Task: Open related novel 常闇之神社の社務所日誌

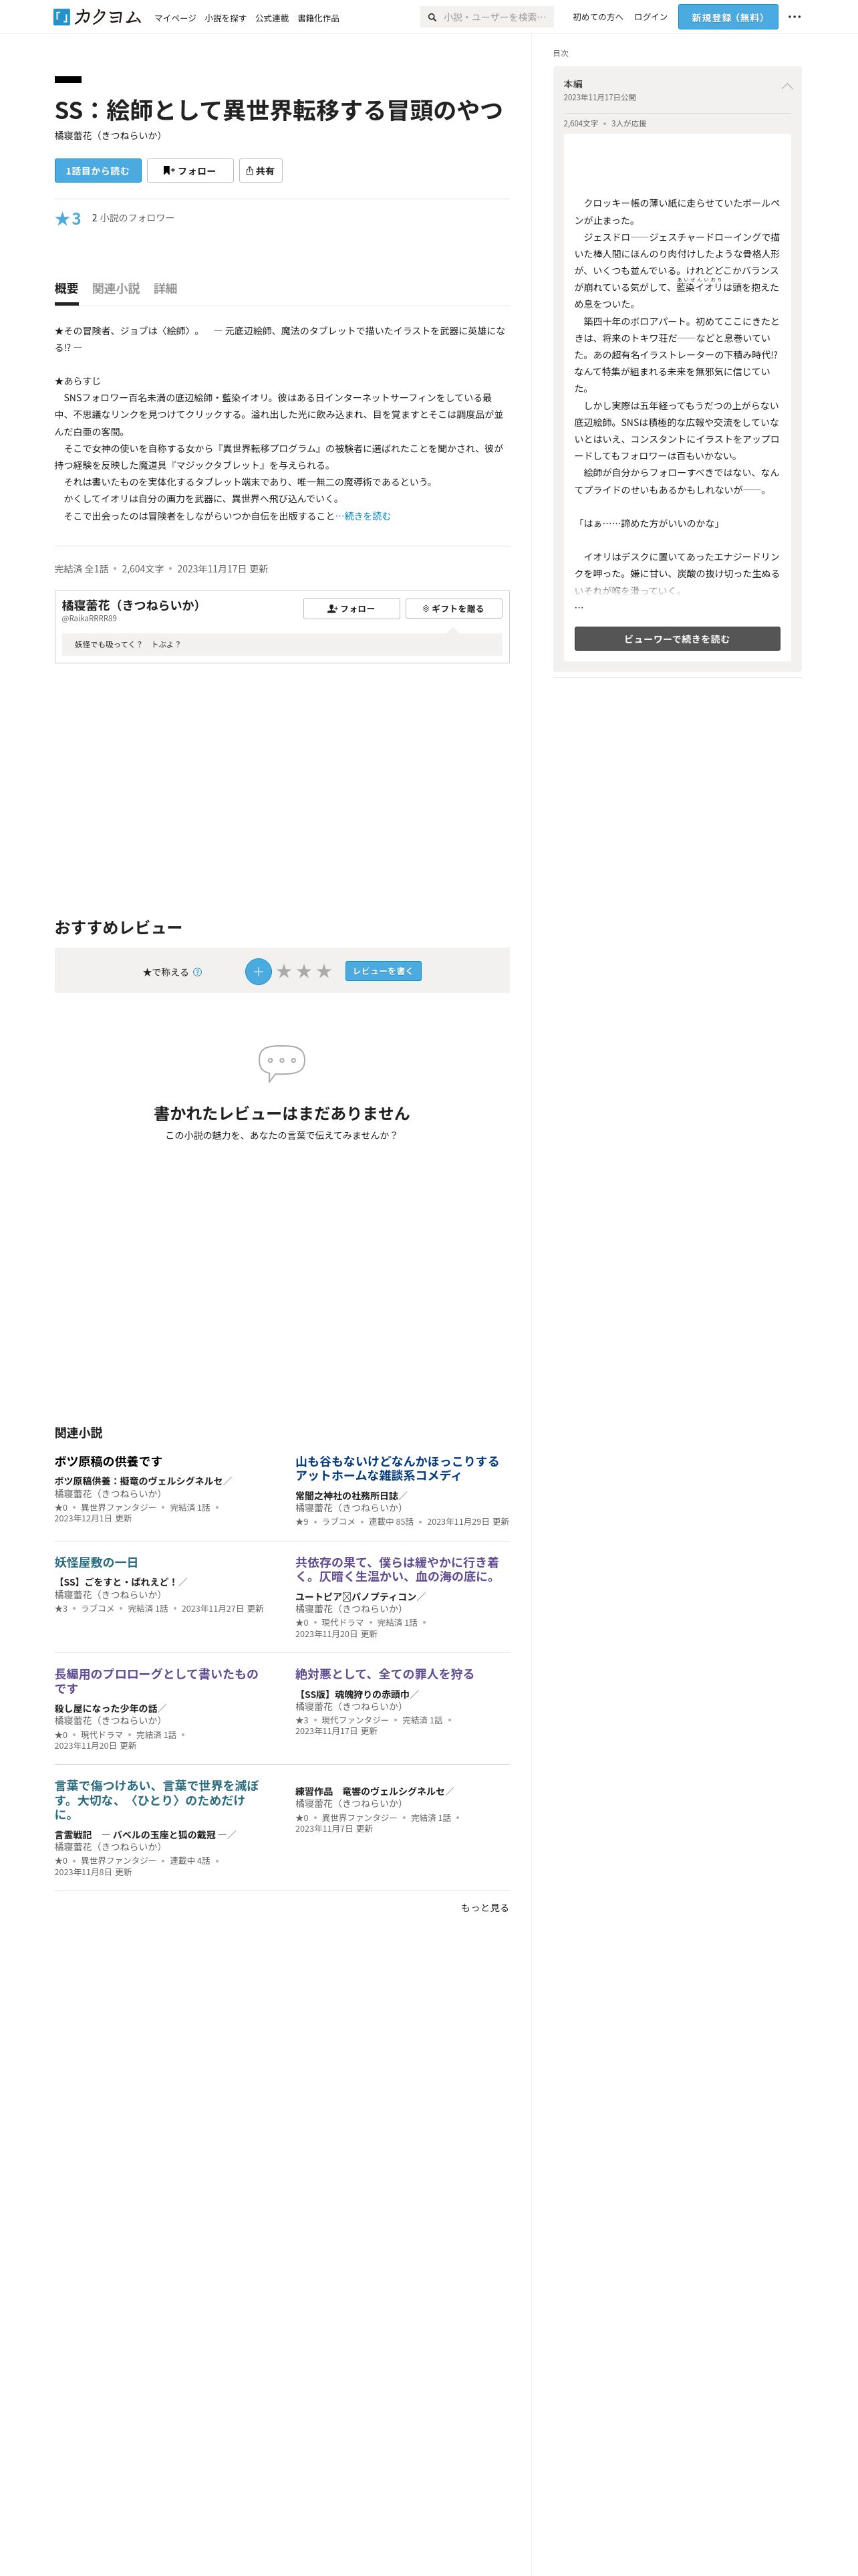Action: (347, 1496)
